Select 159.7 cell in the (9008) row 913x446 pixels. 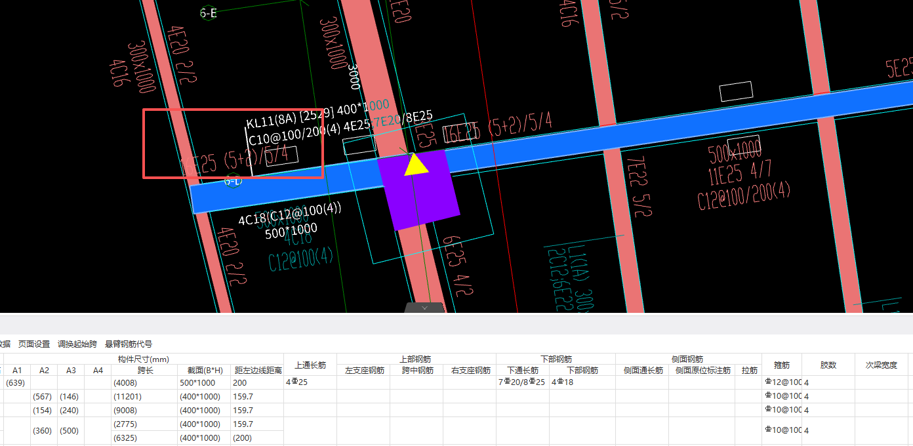pyautogui.click(x=257, y=410)
